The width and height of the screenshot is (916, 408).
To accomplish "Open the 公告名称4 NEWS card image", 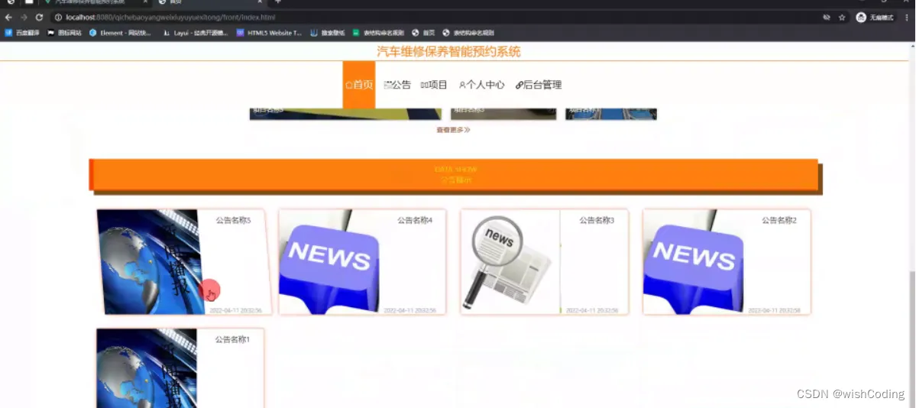I will tap(329, 262).
